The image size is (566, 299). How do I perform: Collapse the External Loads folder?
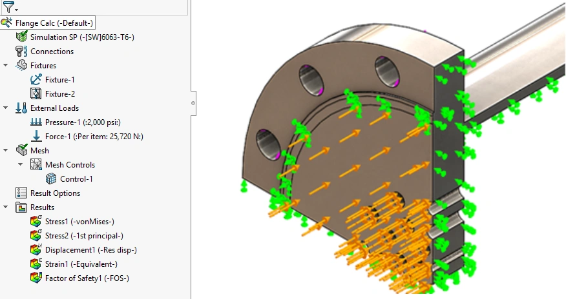5,108
